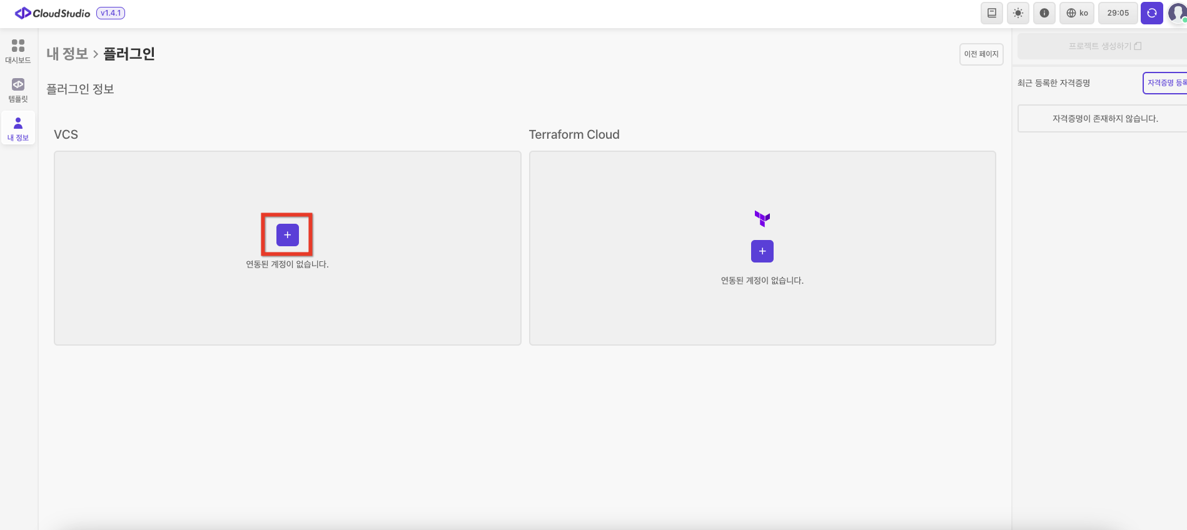Add a VCS account with plus button
The height and width of the screenshot is (530, 1187).
[x=287, y=235]
